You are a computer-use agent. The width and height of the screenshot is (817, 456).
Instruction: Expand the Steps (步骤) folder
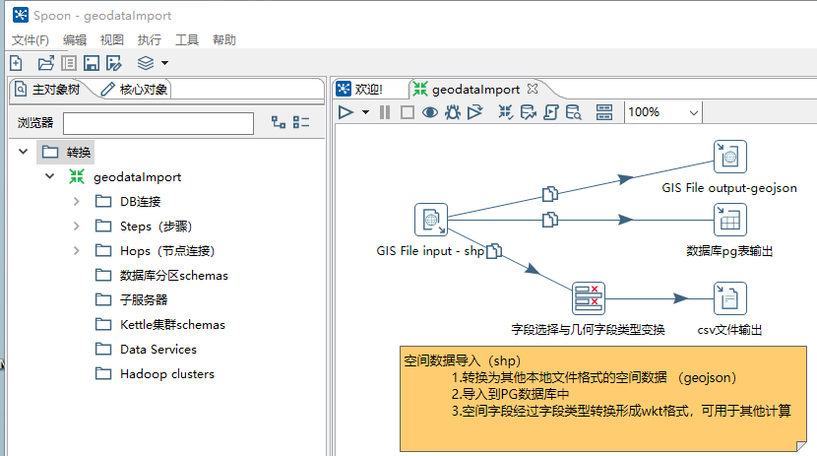[76, 226]
